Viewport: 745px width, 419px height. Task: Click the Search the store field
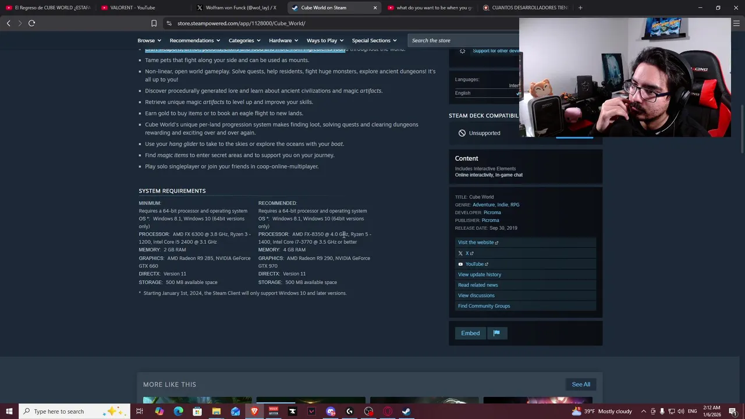coord(463,40)
